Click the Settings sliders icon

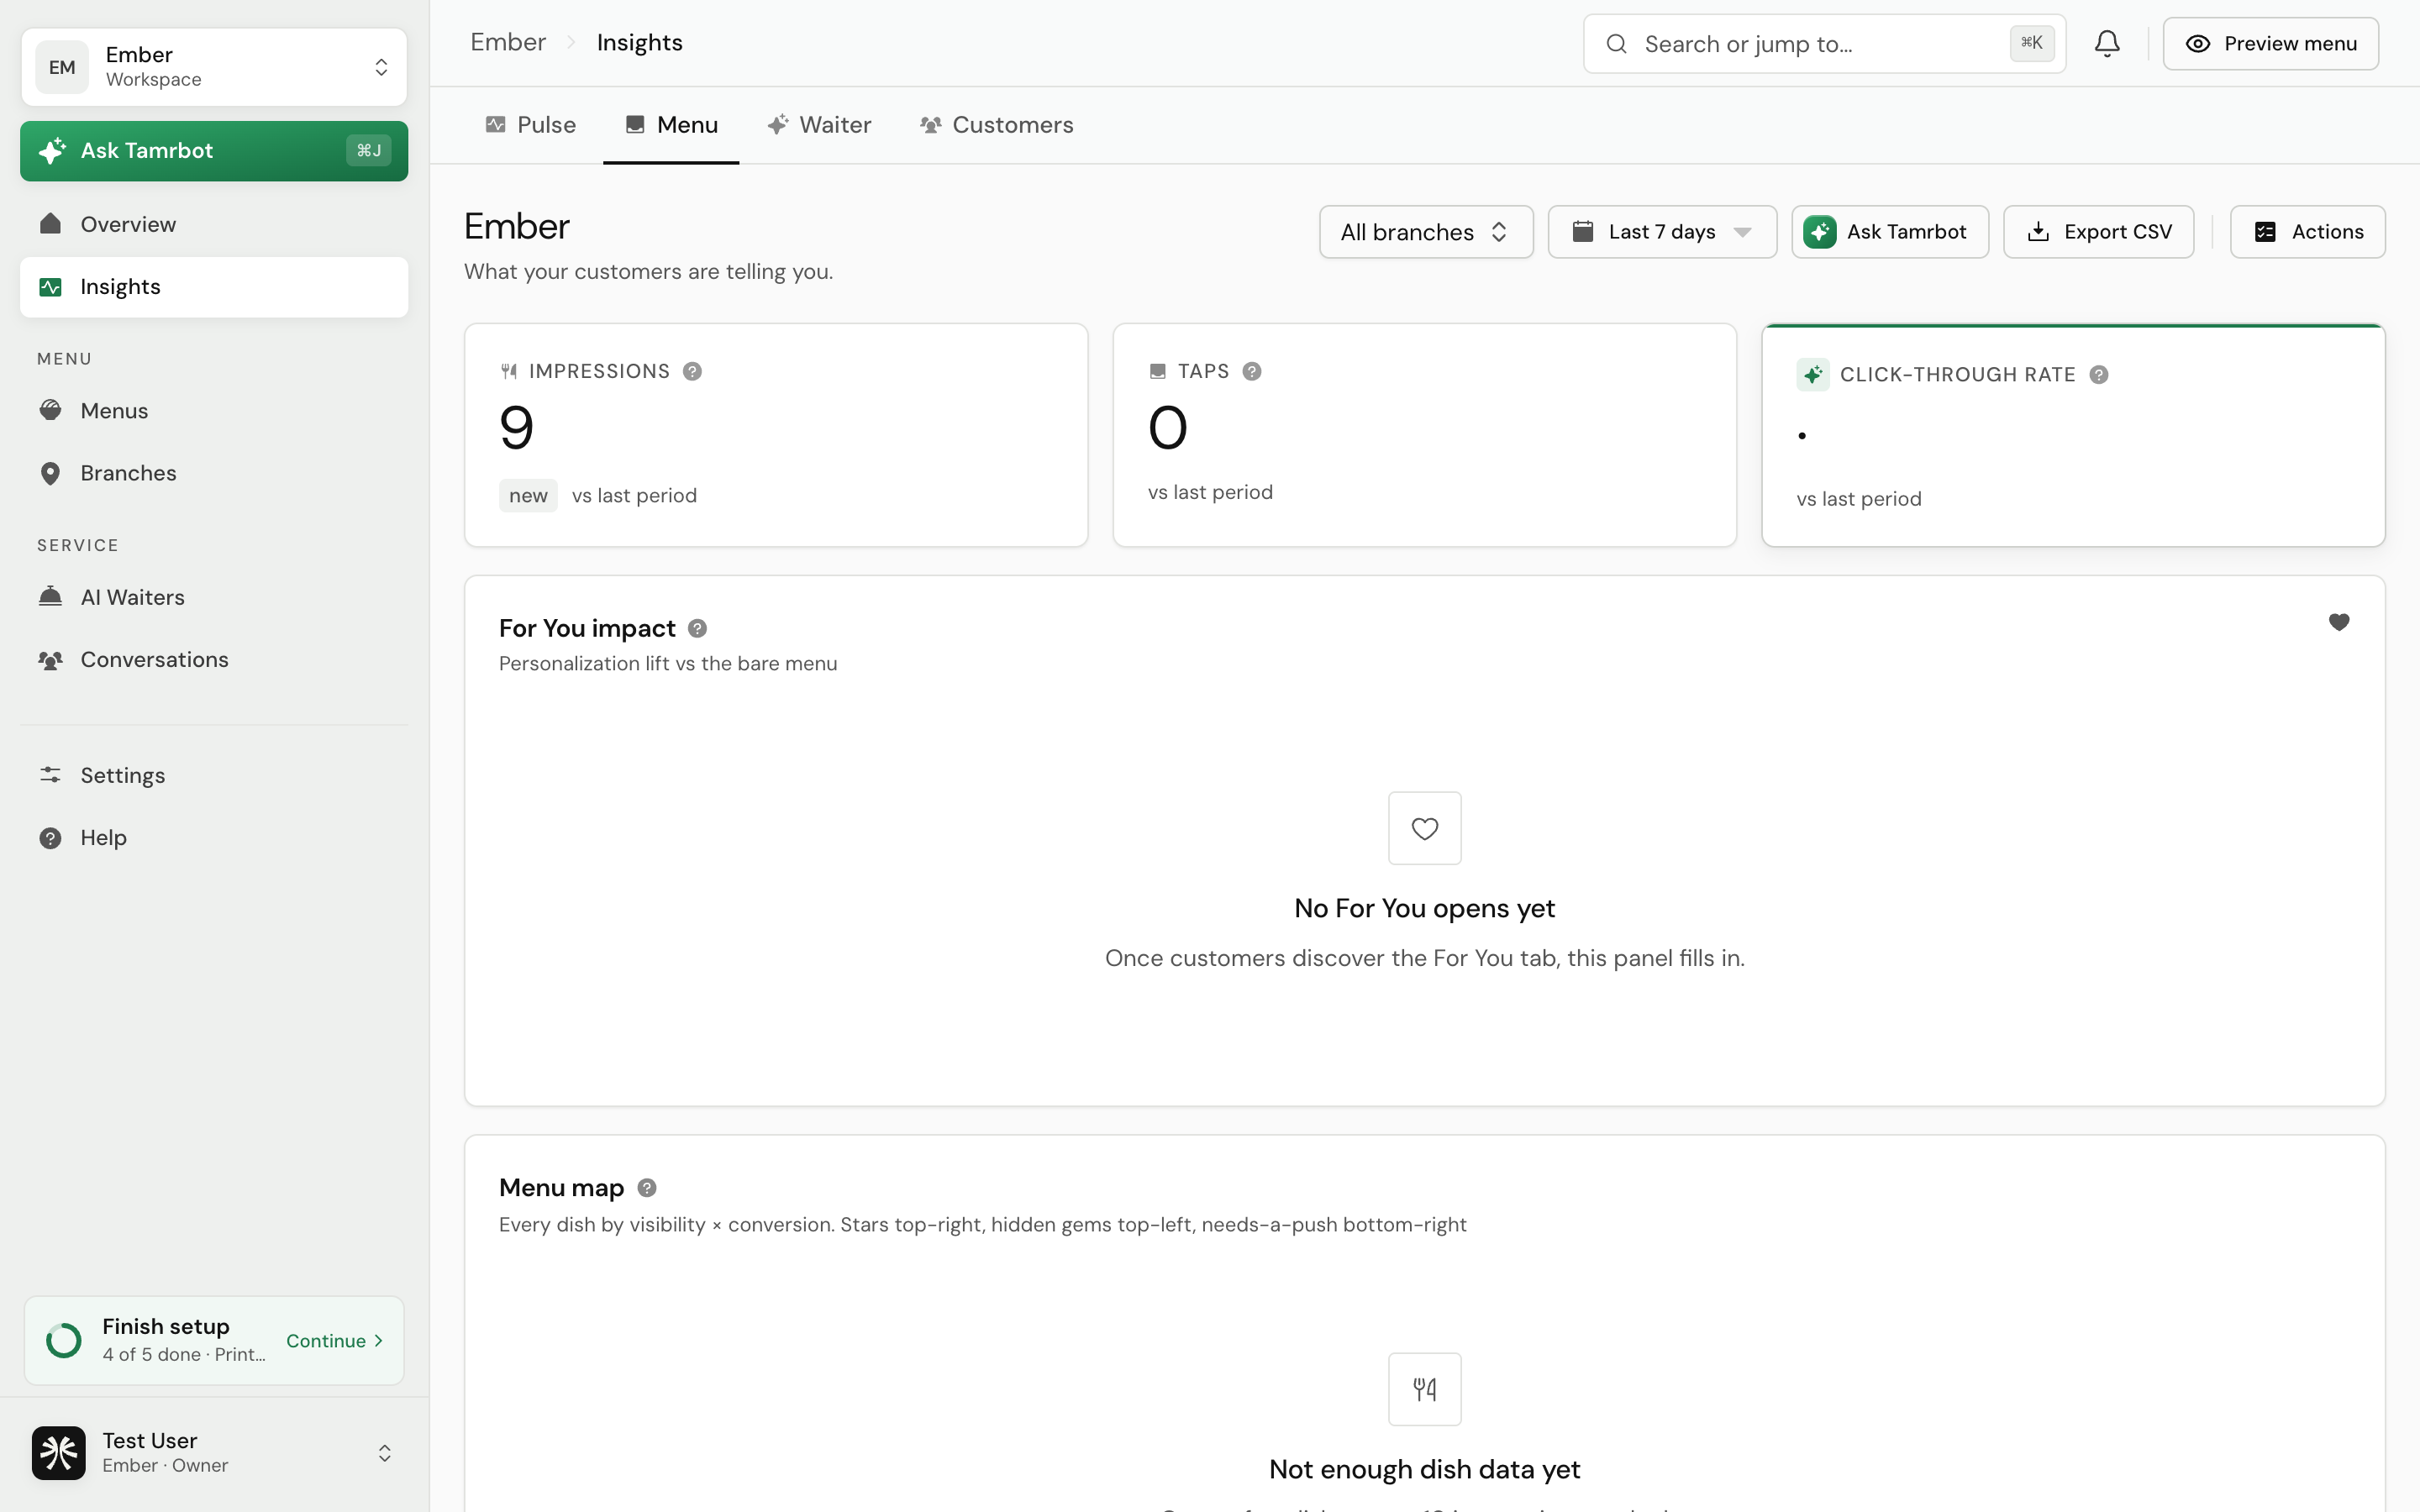point(50,775)
